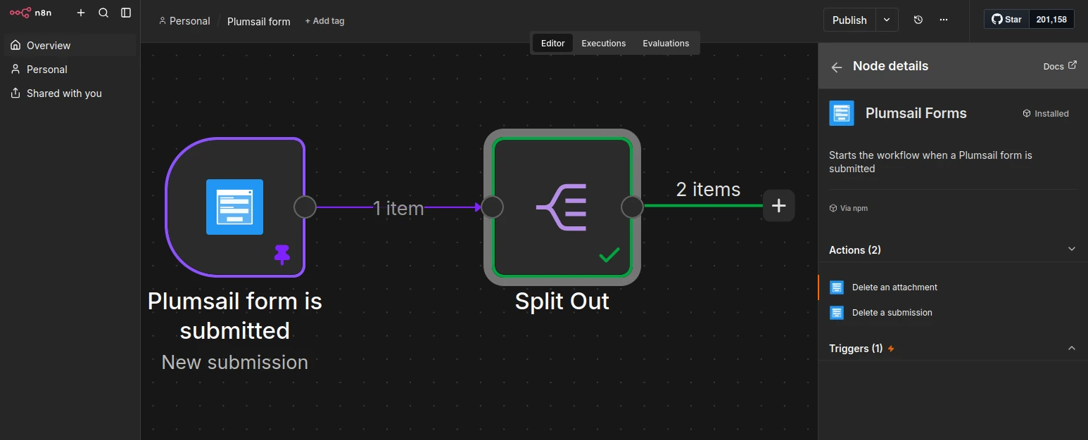
Task: Select the Plumsail form workflow name
Action: coord(258,21)
